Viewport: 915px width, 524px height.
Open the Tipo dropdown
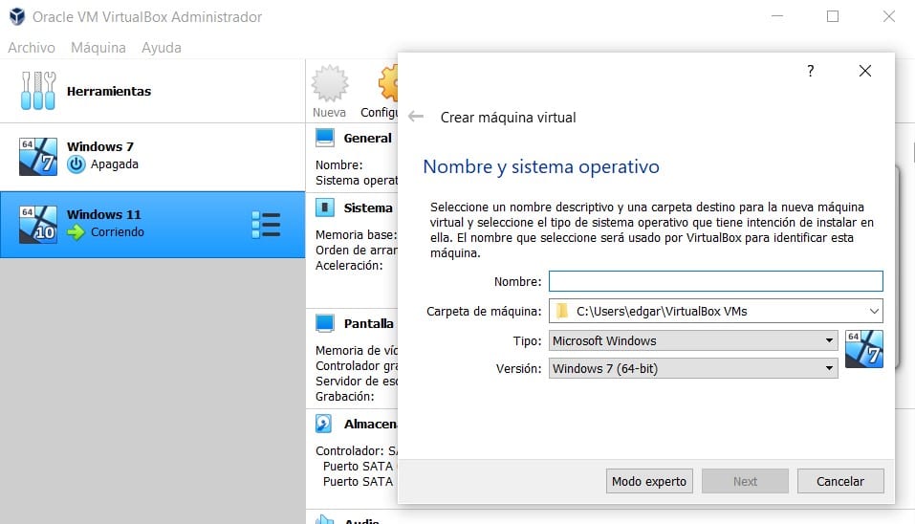693,340
